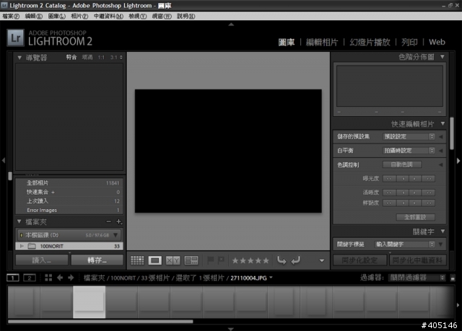
Task: Open navigator zoom ratio stepper
Action: pyautogui.click(x=121, y=58)
